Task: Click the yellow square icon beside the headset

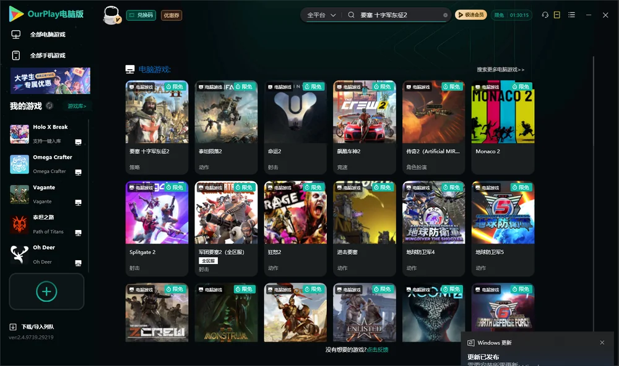Action: (557, 15)
